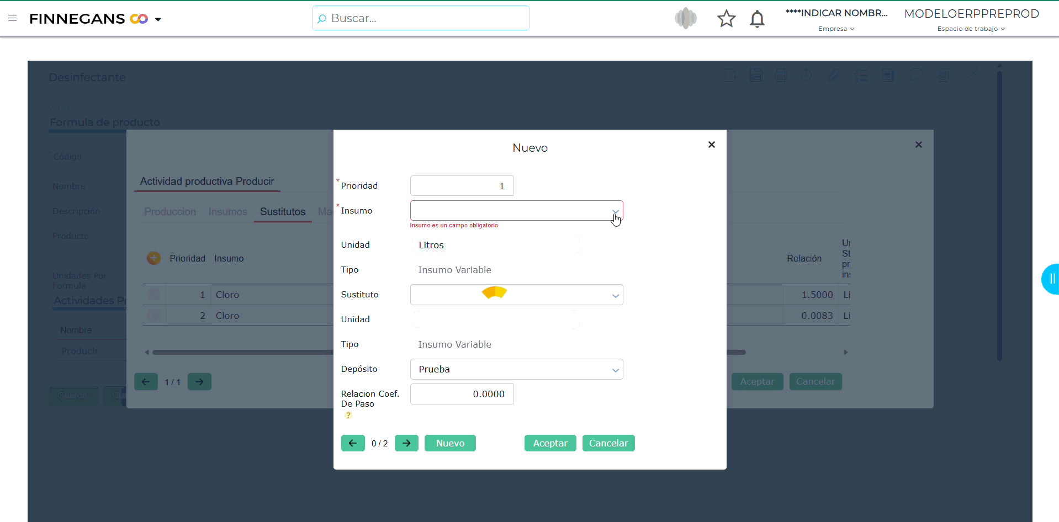Screen dimensions: 1059x522
Task: Click the Relación column header
Action: 804,258
